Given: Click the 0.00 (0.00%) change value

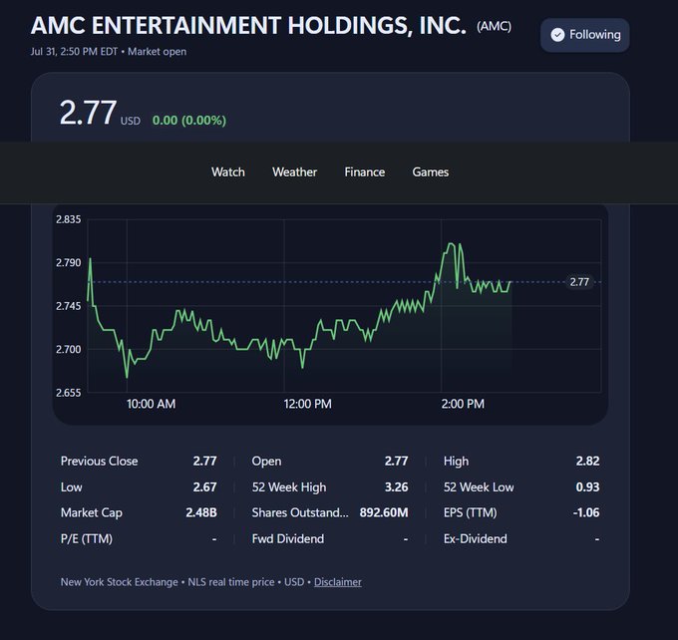Looking at the screenshot, I should click(x=189, y=121).
